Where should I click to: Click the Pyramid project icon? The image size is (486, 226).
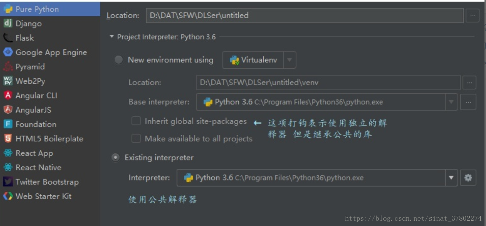point(8,67)
